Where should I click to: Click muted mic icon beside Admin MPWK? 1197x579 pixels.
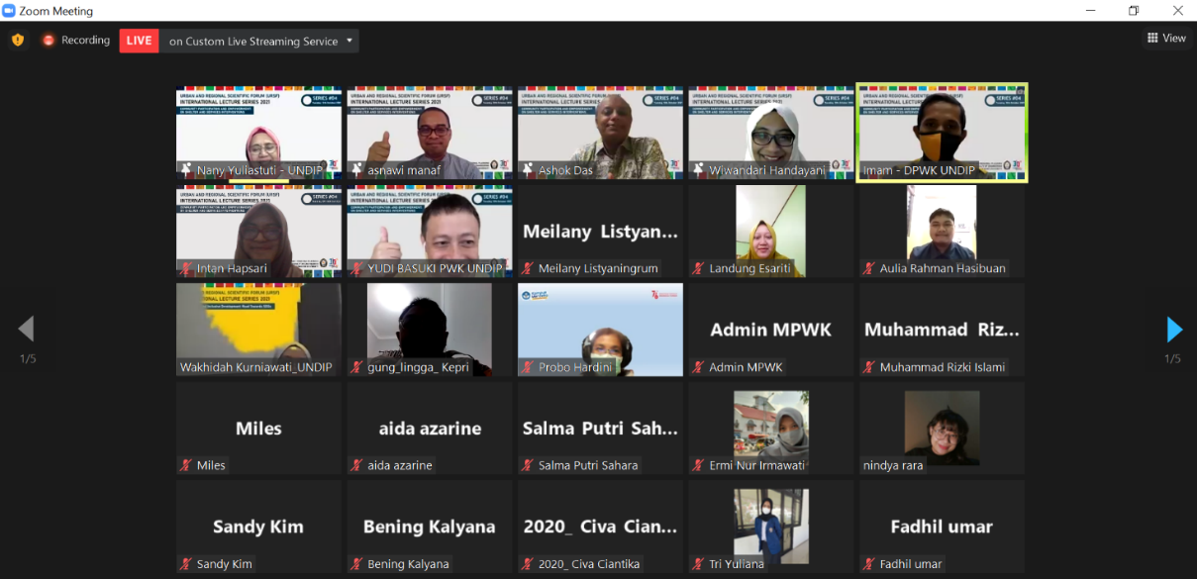(698, 367)
